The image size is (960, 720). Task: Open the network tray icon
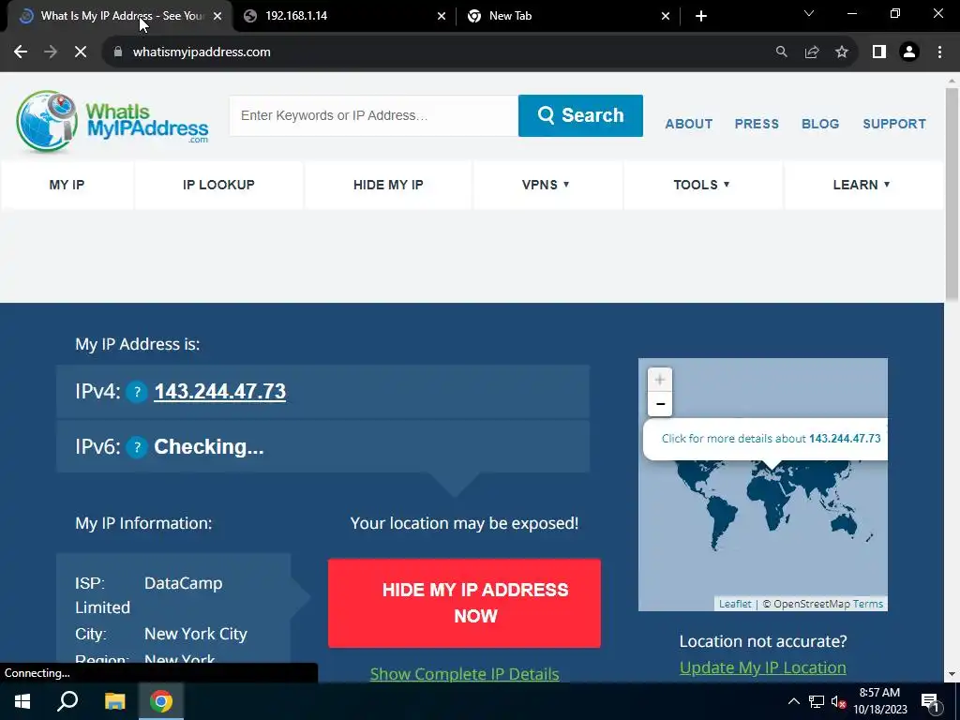coord(817,701)
